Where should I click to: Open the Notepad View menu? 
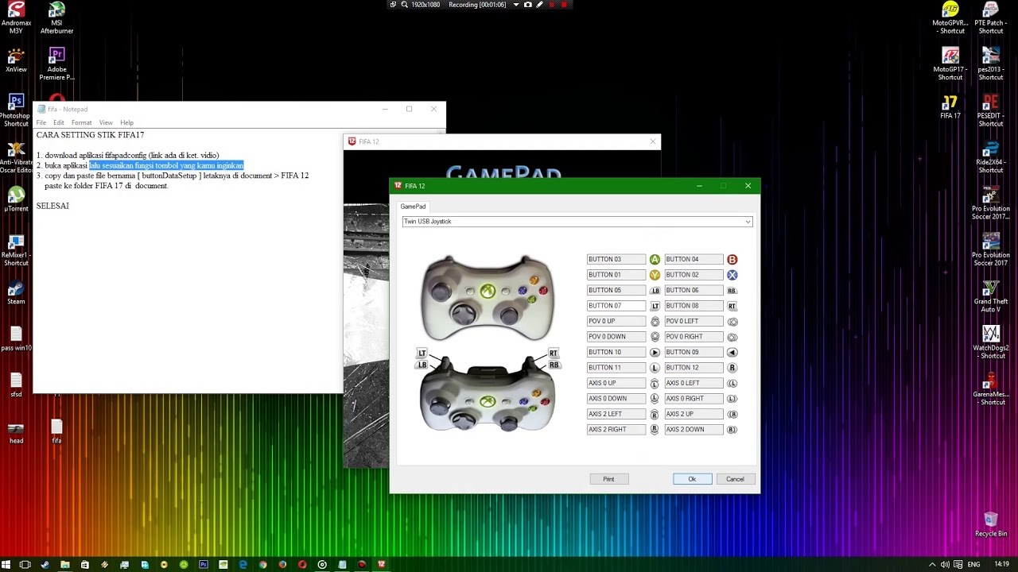pyautogui.click(x=106, y=122)
